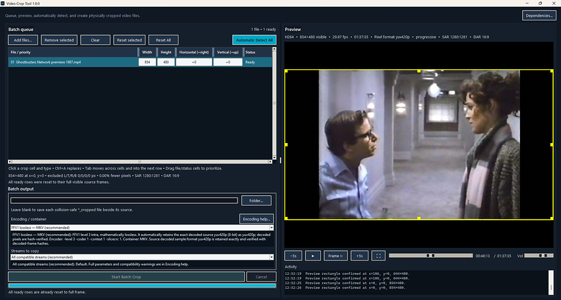Click the video seek slider
This screenshot has height=300, width=561.
point(431,256)
